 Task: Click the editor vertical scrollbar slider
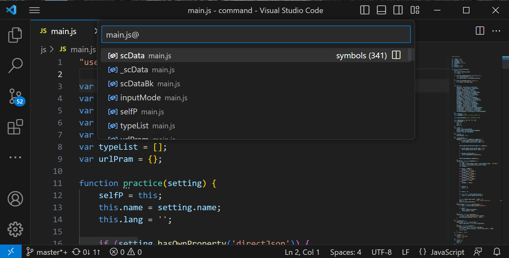pos(505,62)
